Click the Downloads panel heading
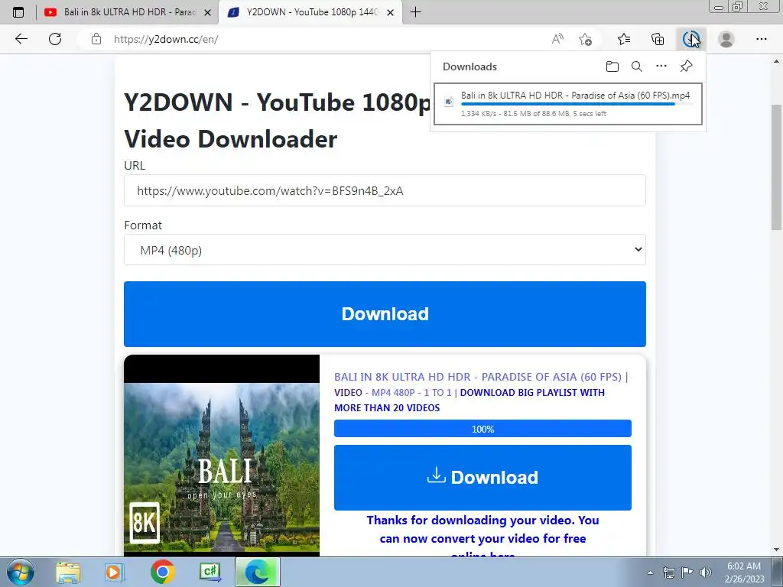The height and width of the screenshot is (587, 783). (x=469, y=66)
